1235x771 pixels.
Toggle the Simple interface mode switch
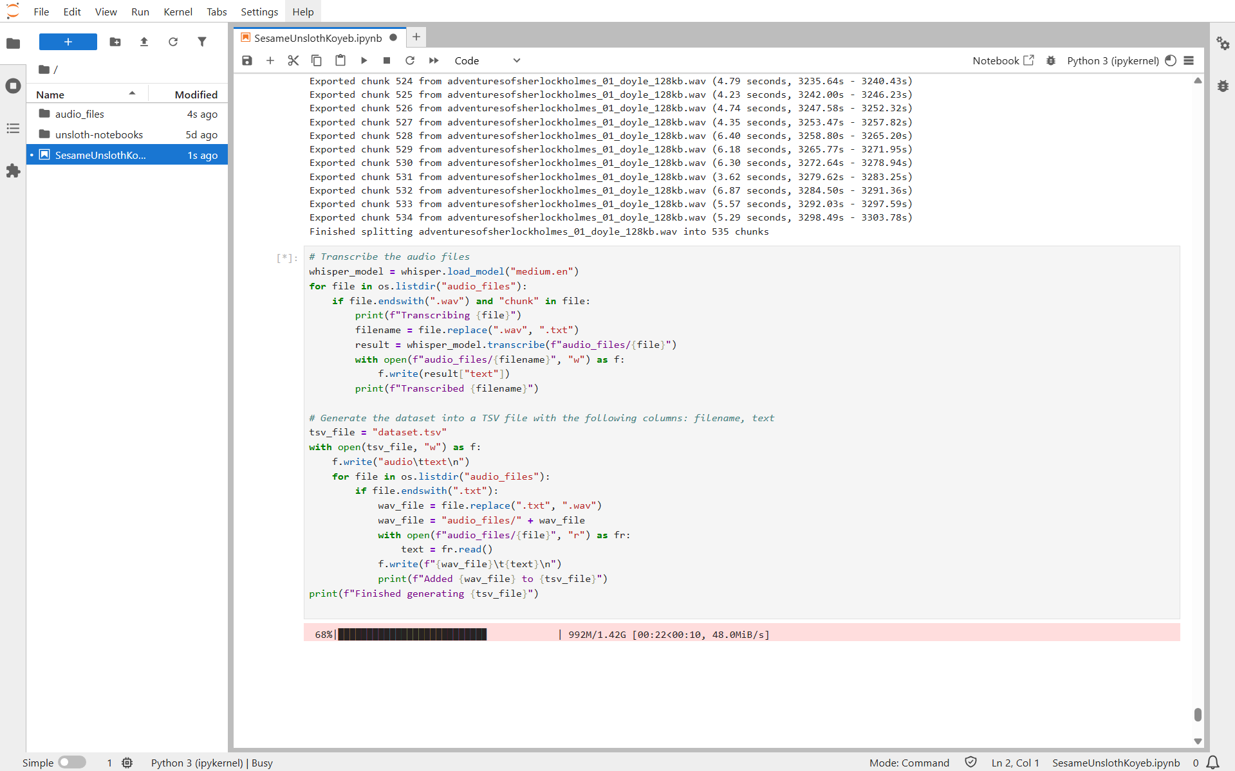click(72, 763)
